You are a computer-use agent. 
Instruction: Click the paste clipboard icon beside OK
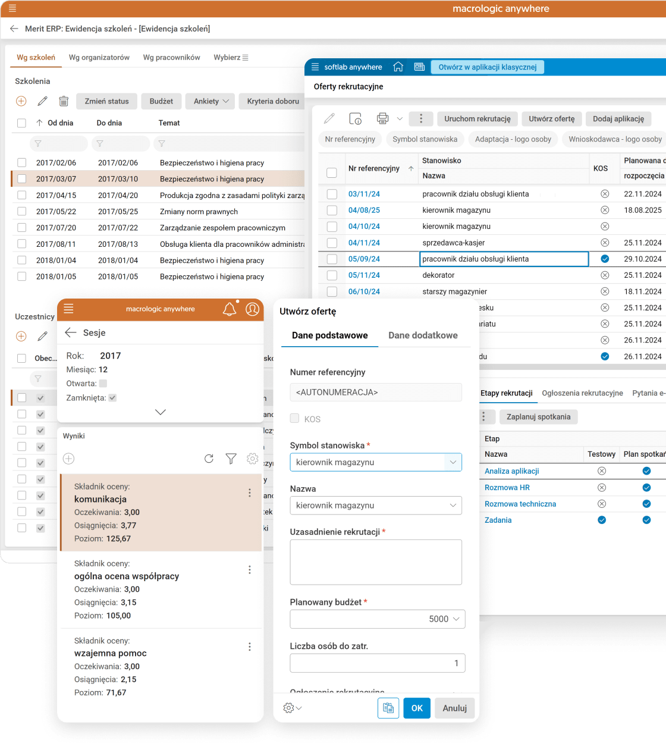pos(388,708)
